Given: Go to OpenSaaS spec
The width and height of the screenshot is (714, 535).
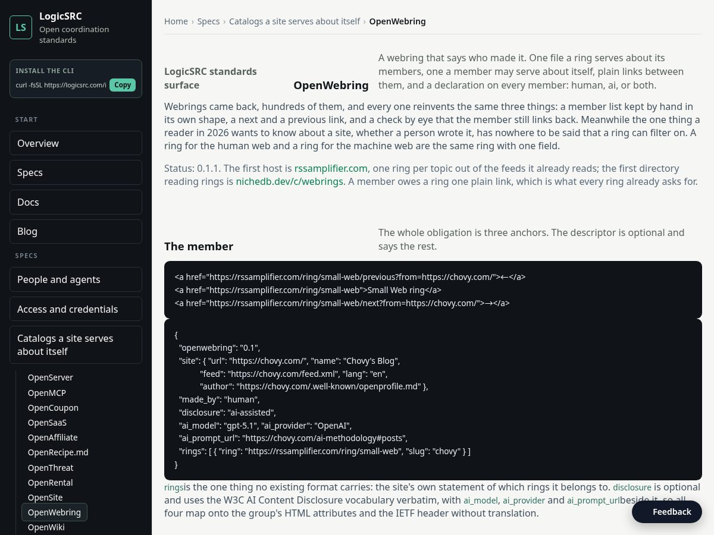Looking at the screenshot, I should 48,423.
